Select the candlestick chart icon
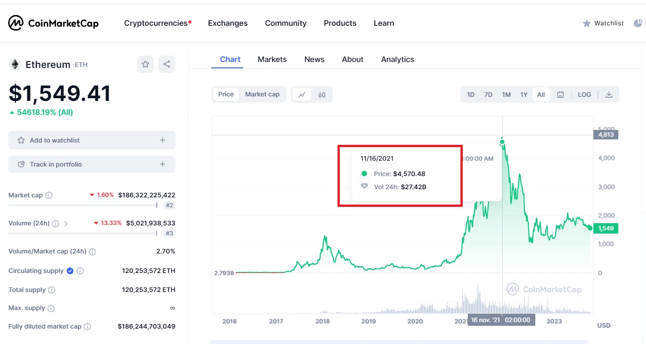This screenshot has height=344, width=646. click(x=322, y=95)
